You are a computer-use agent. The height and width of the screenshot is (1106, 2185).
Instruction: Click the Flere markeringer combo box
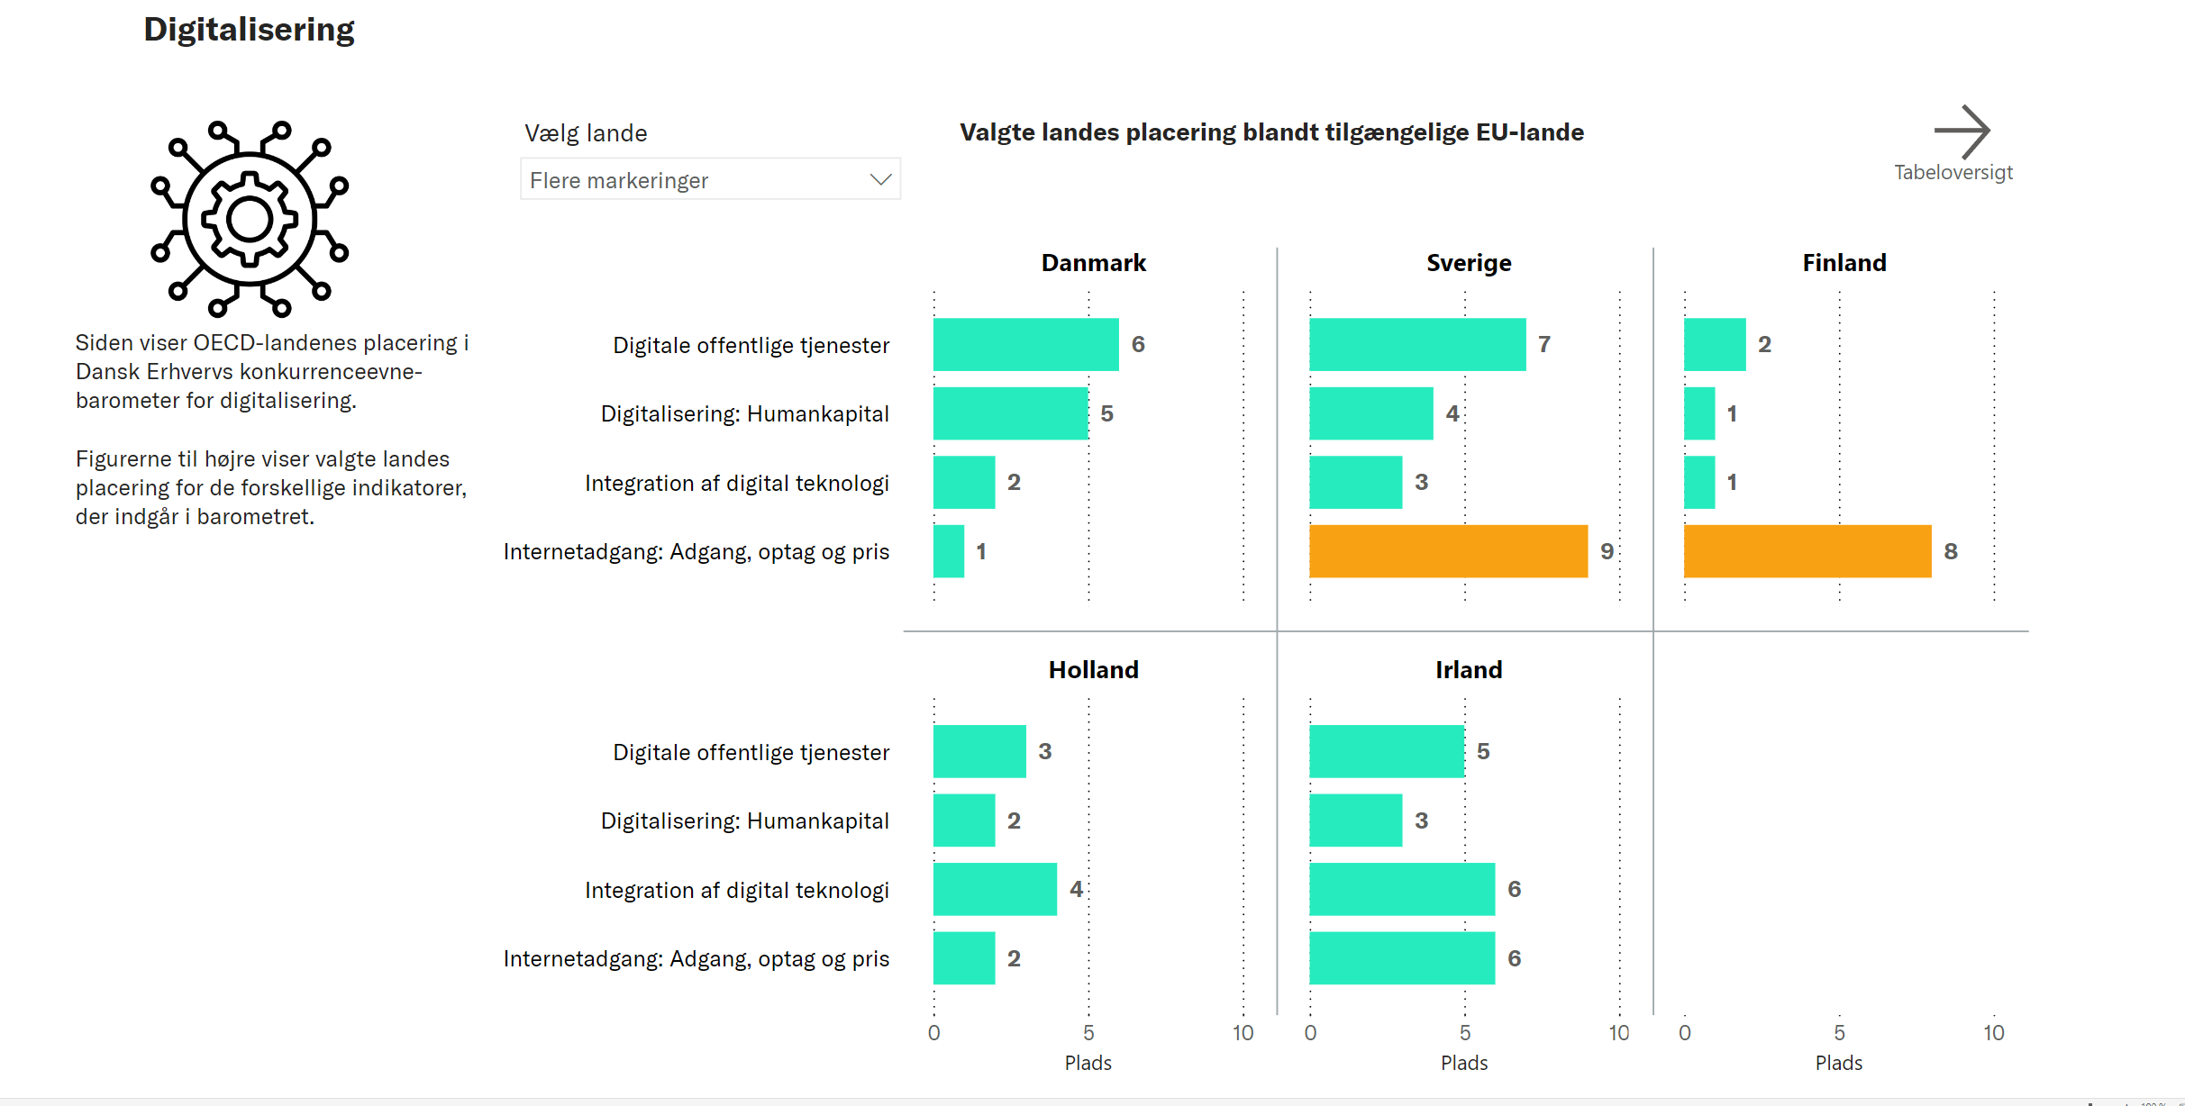point(694,180)
